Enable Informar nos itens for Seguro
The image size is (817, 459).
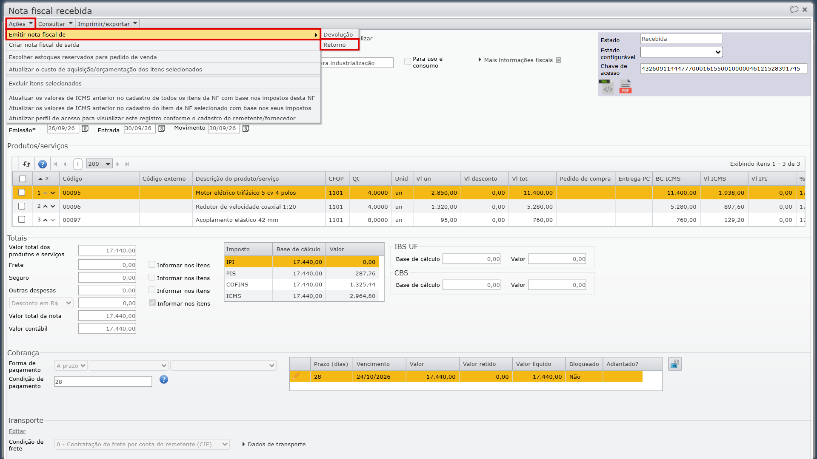pyautogui.click(x=152, y=277)
